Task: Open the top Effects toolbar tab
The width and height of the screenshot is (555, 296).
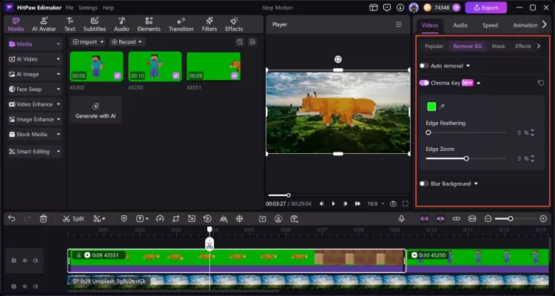Action: (234, 24)
